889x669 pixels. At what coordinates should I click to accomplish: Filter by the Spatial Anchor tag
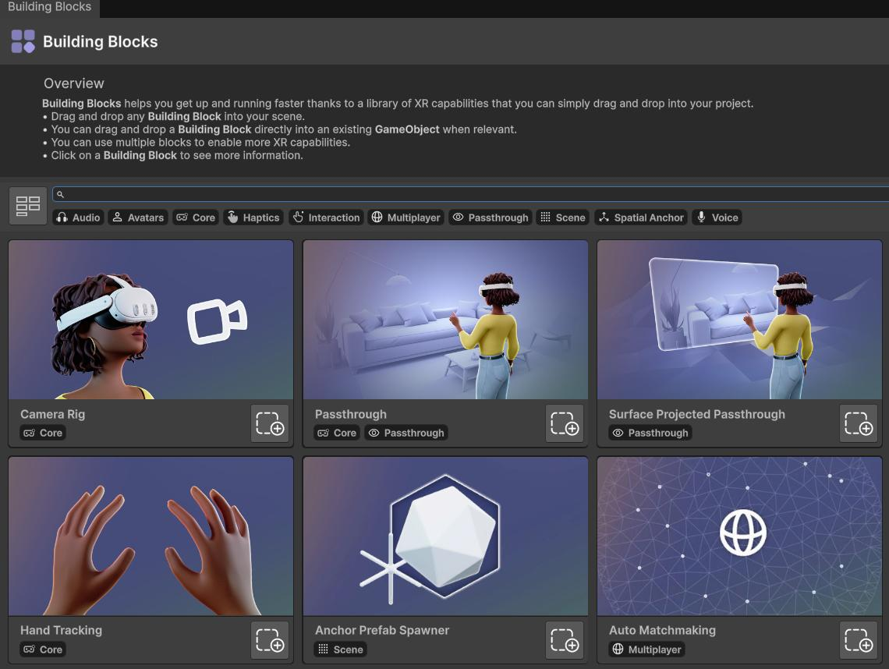pos(641,218)
